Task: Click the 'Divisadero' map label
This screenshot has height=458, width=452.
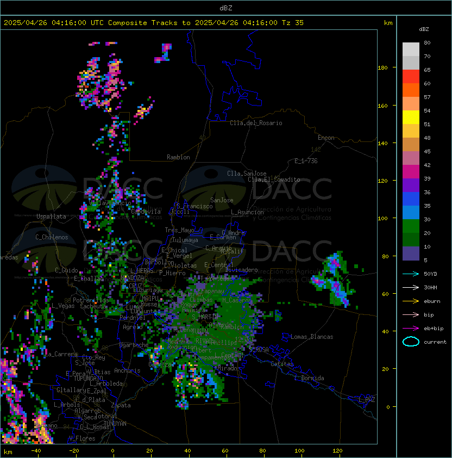Action: tap(242, 270)
